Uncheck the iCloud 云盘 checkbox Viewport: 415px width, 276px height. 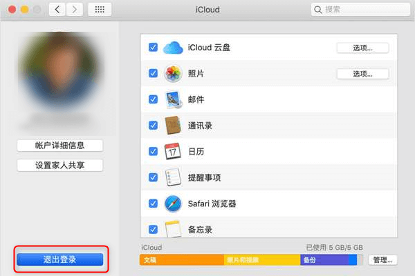click(153, 48)
